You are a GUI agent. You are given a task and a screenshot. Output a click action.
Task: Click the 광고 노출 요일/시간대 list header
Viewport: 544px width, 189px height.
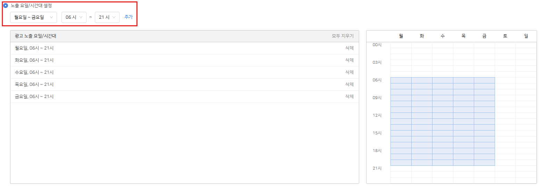coord(35,36)
